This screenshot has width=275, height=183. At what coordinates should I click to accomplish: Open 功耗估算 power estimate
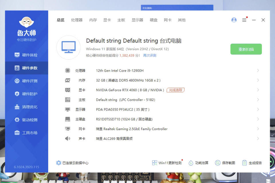pyautogui.click(x=198, y=163)
